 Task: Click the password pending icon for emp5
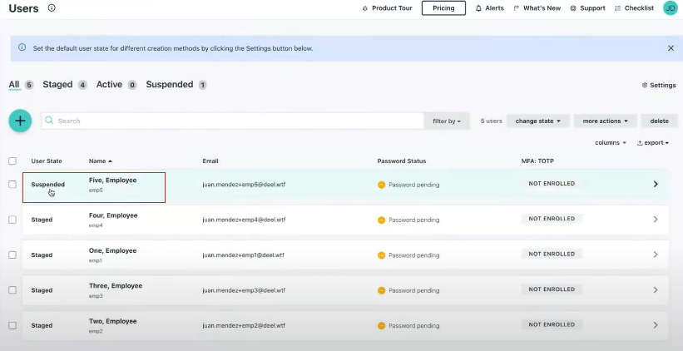382,185
